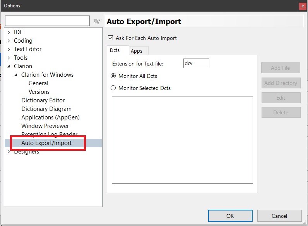The width and height of the screenshot is (308, 226).
Task: Click the Extension for Text file field
Action: point(196,64)
